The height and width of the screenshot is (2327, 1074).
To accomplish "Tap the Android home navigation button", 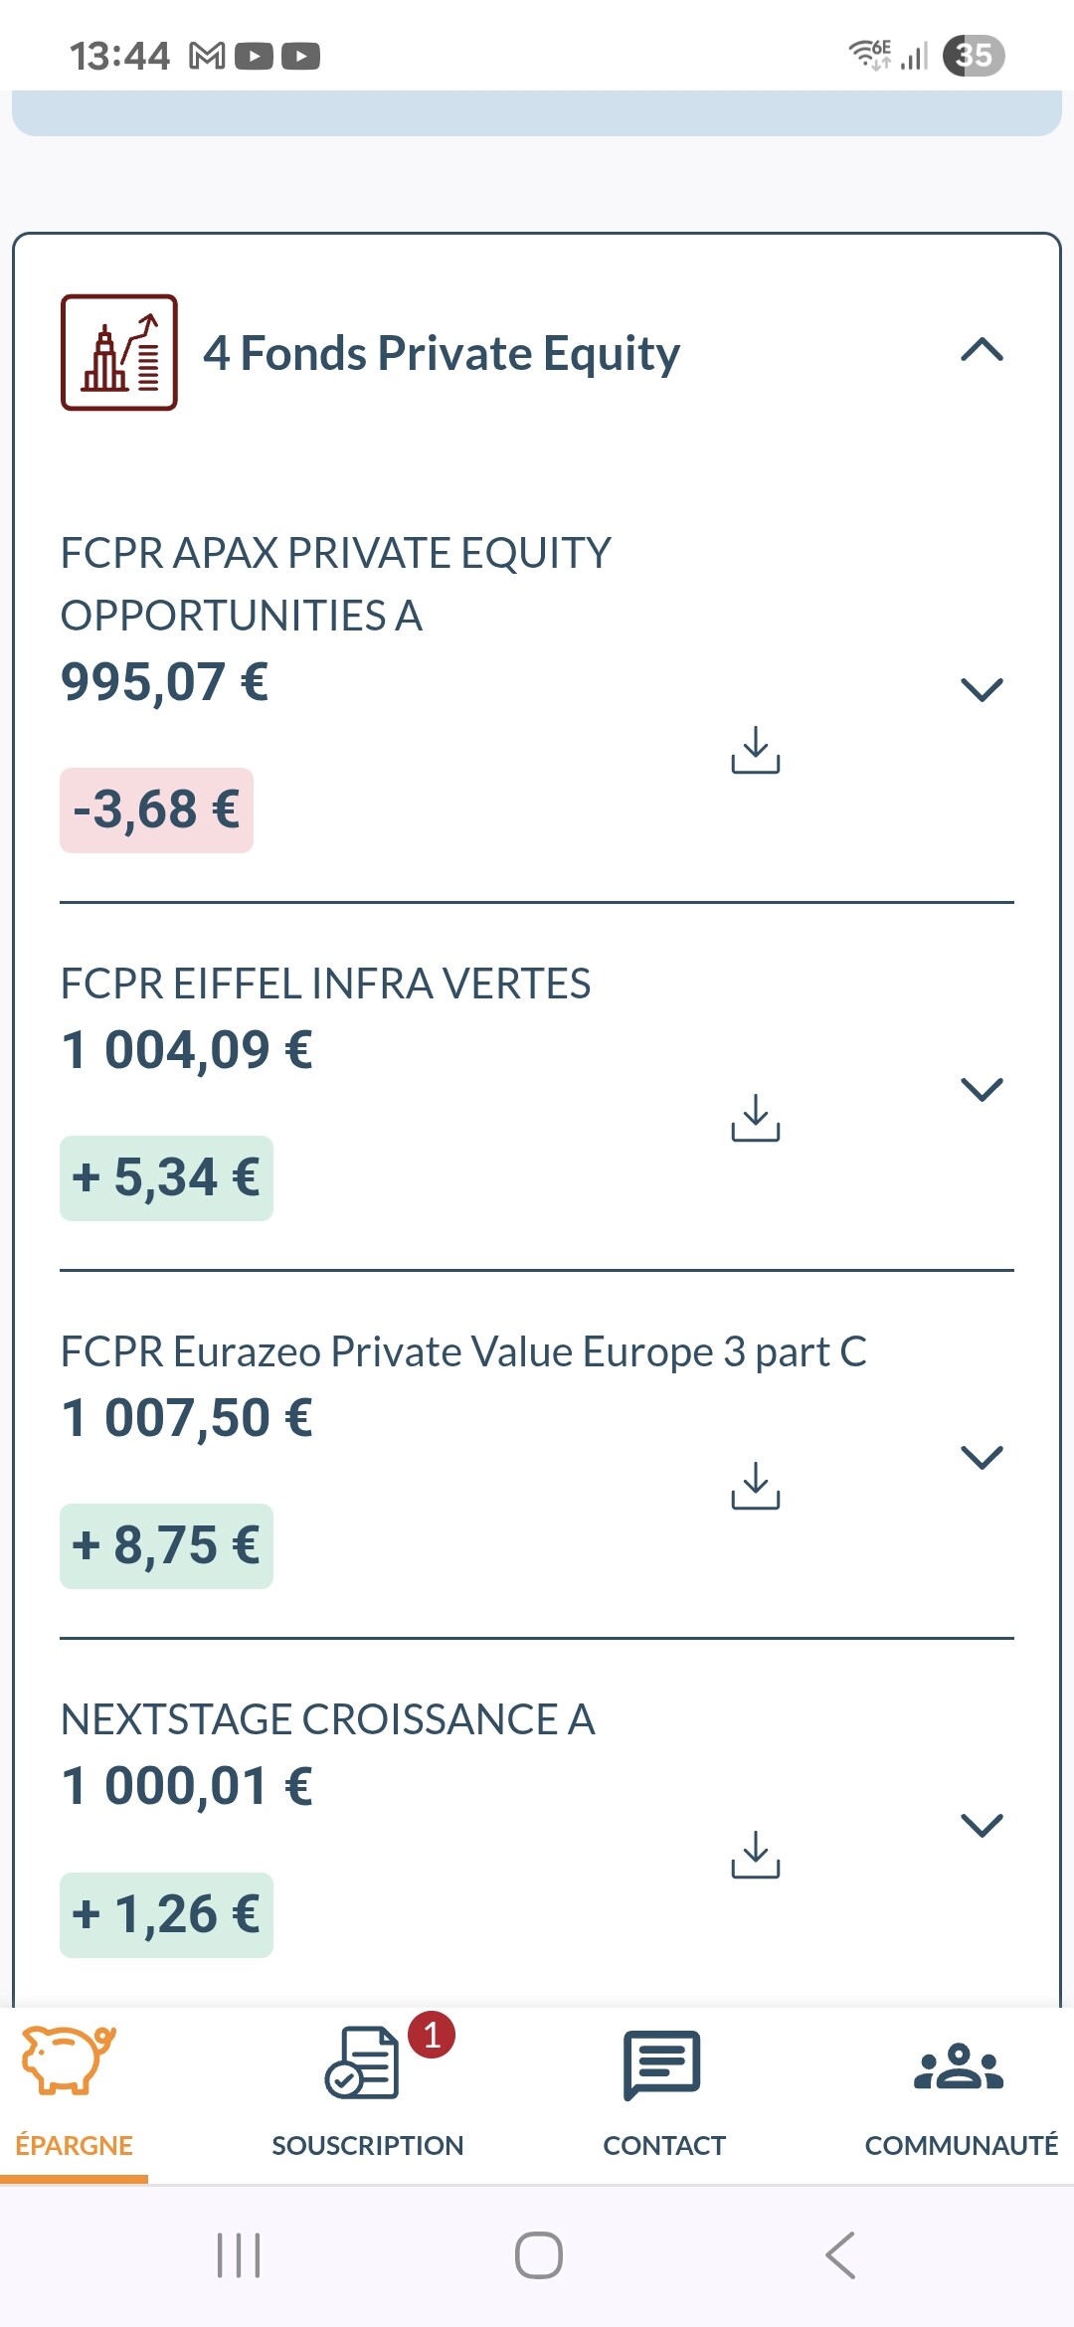I will pyautogui.click(x=538, y=2255).
